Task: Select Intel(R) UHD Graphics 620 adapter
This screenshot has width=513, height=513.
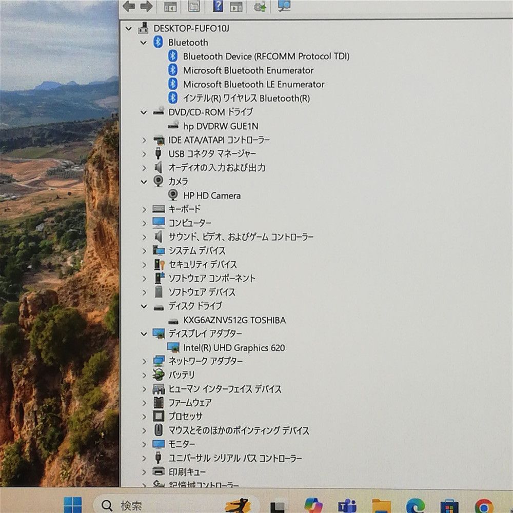Action: [x=233, y=348]
